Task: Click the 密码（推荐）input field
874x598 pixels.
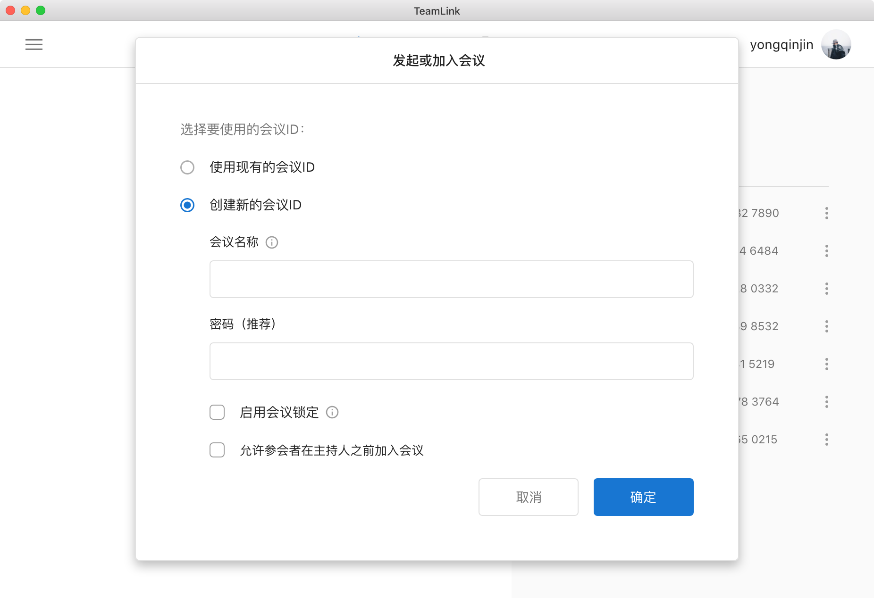Action: click(x=451, y=361)
